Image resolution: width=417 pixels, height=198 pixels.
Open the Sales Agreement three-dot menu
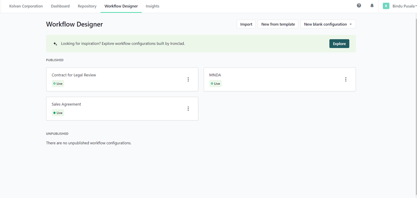[188, 109]
